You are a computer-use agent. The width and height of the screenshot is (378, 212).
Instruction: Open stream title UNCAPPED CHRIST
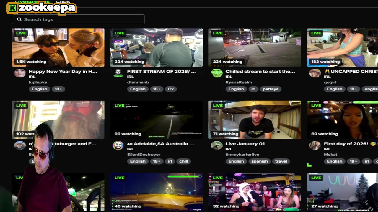coord(351,71)
